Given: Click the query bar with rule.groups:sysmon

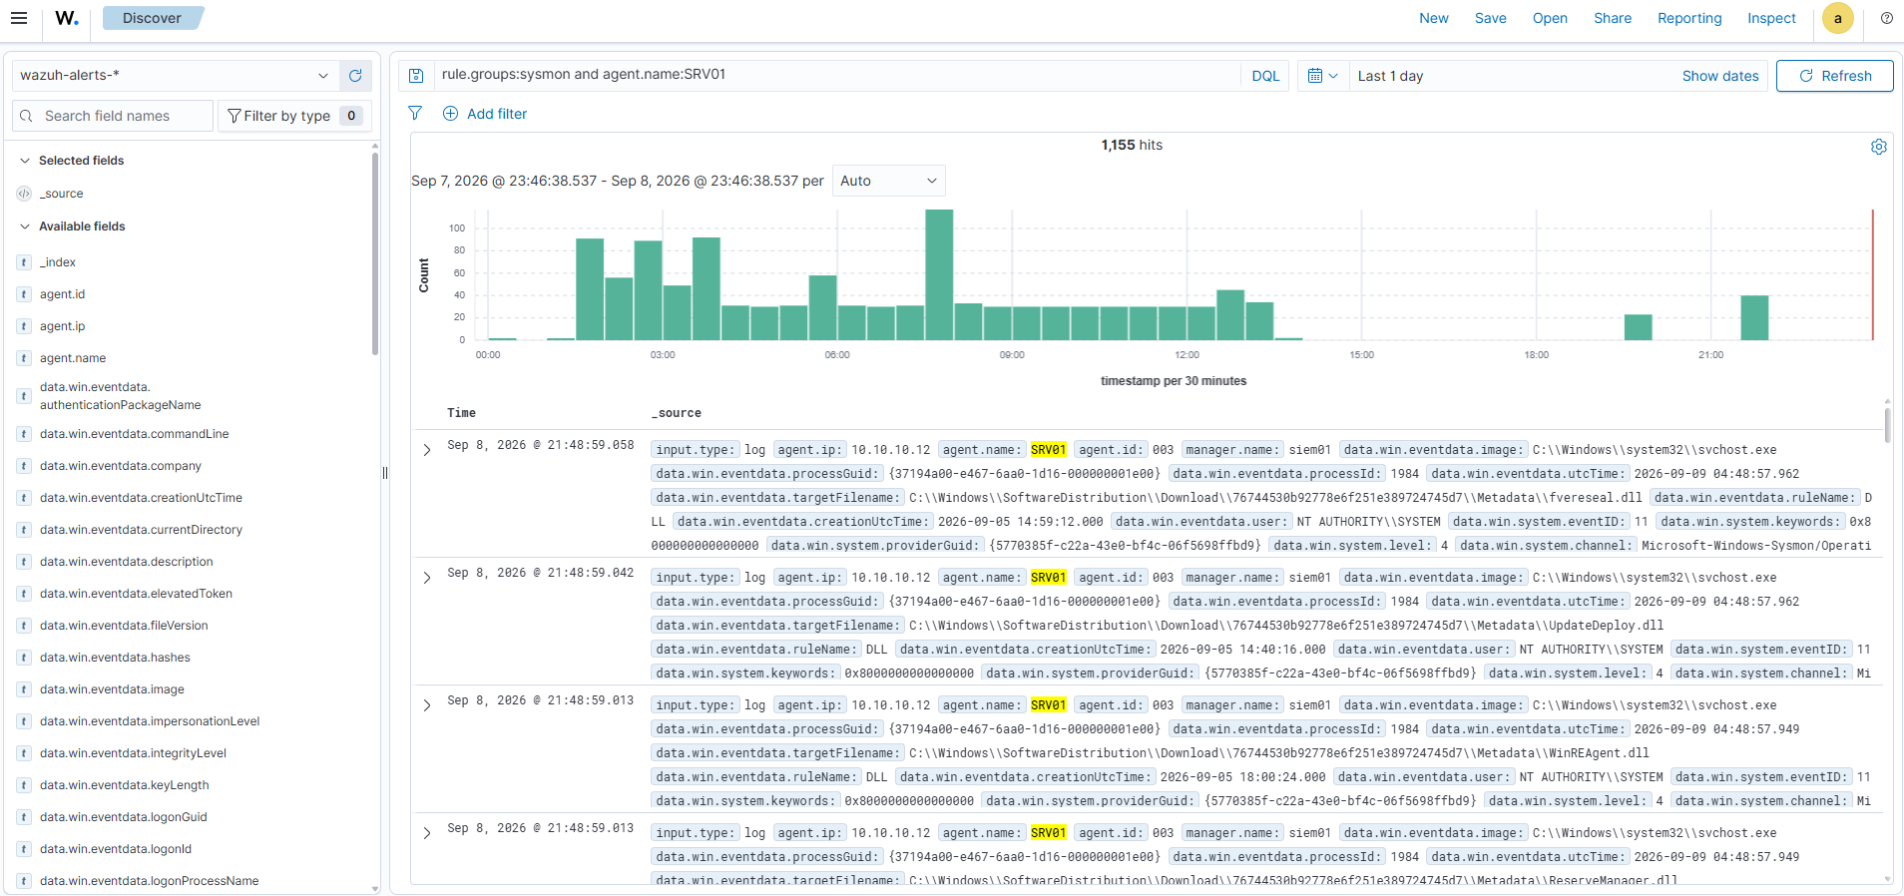Looking at the screenshot, I should (837, 76).
